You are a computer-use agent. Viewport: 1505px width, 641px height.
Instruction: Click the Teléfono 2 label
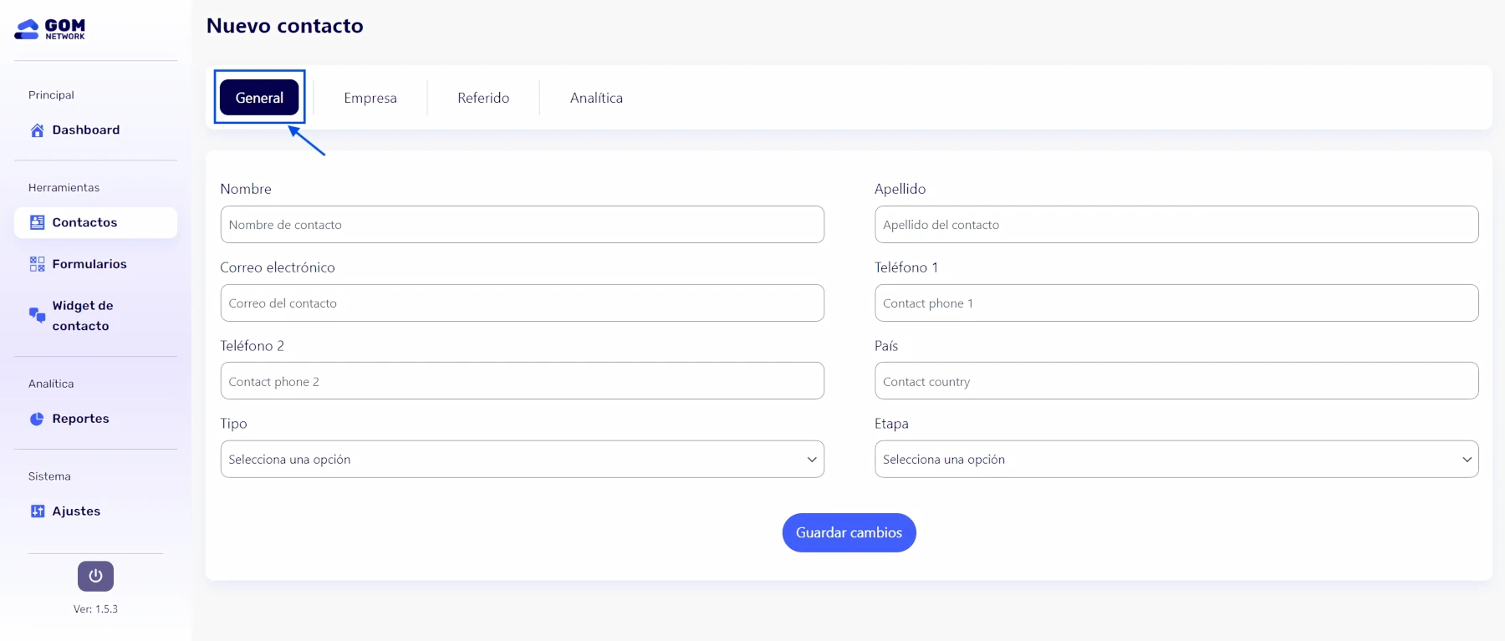[x=253, y=346]
